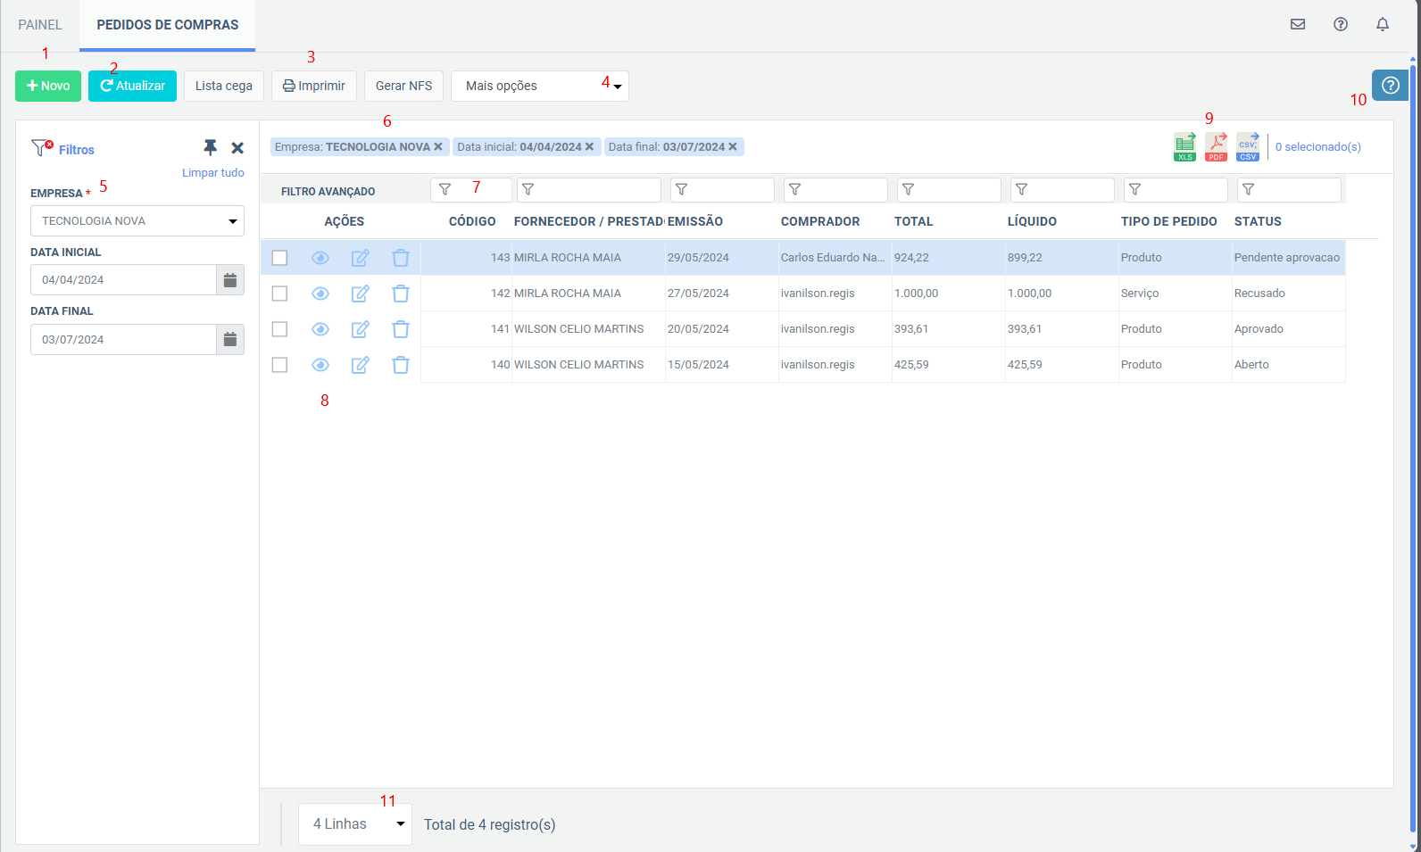The height and width of the screenshot is (852, 1421).
Task: Delete order 142 with the trash icon
Action: (401, 294)
